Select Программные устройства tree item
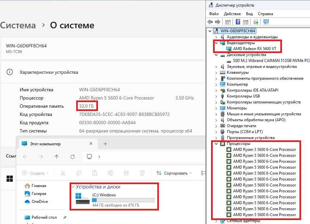310x224 pixels. pyautogui.click(x=251, y=138)
